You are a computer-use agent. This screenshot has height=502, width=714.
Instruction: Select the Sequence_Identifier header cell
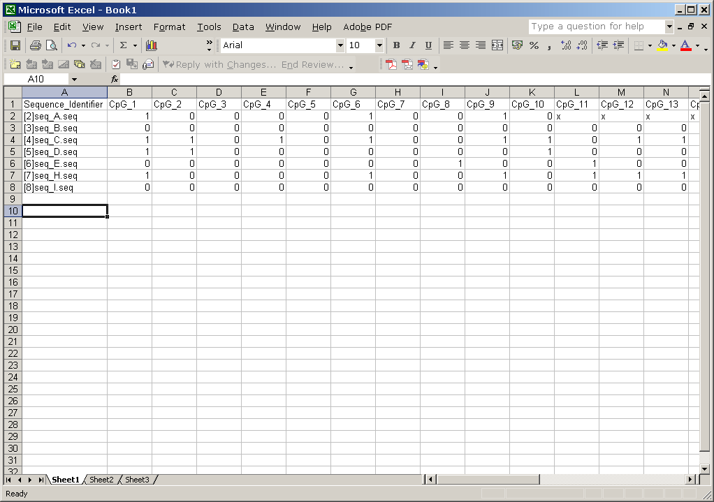click(65, 104)
